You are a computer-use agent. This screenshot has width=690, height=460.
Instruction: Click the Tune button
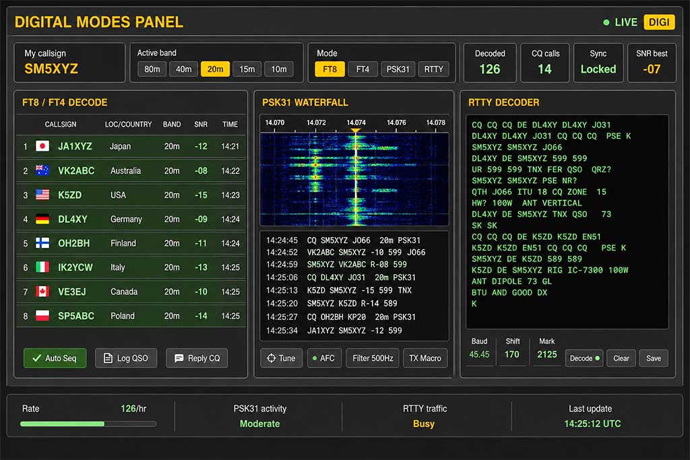[x=281, y=358]
